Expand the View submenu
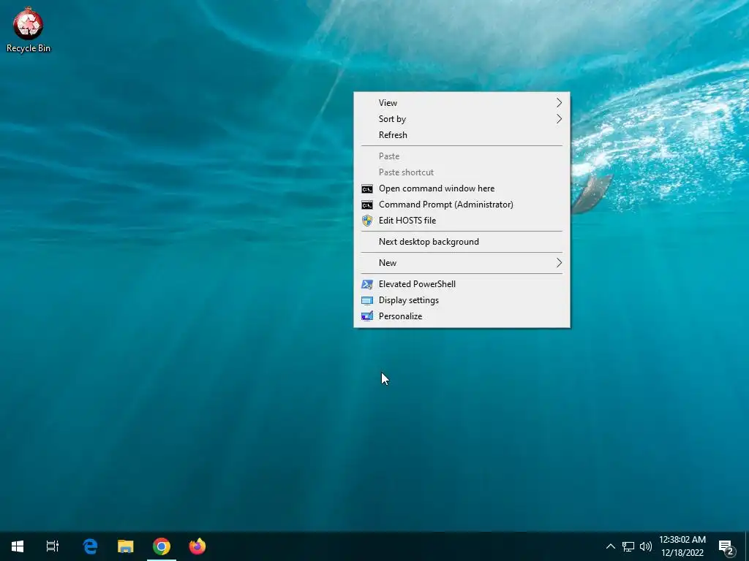 click(x=462, y=103)
